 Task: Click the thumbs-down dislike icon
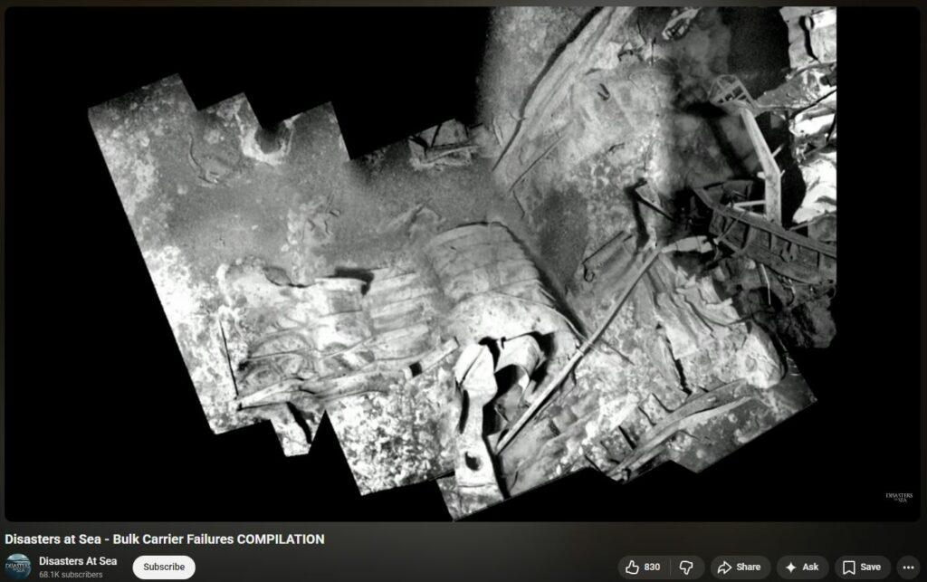click(x=687, y=568)
